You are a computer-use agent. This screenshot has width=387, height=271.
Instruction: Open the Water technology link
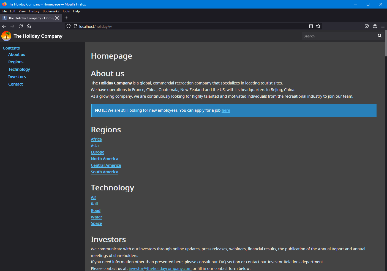96,217
